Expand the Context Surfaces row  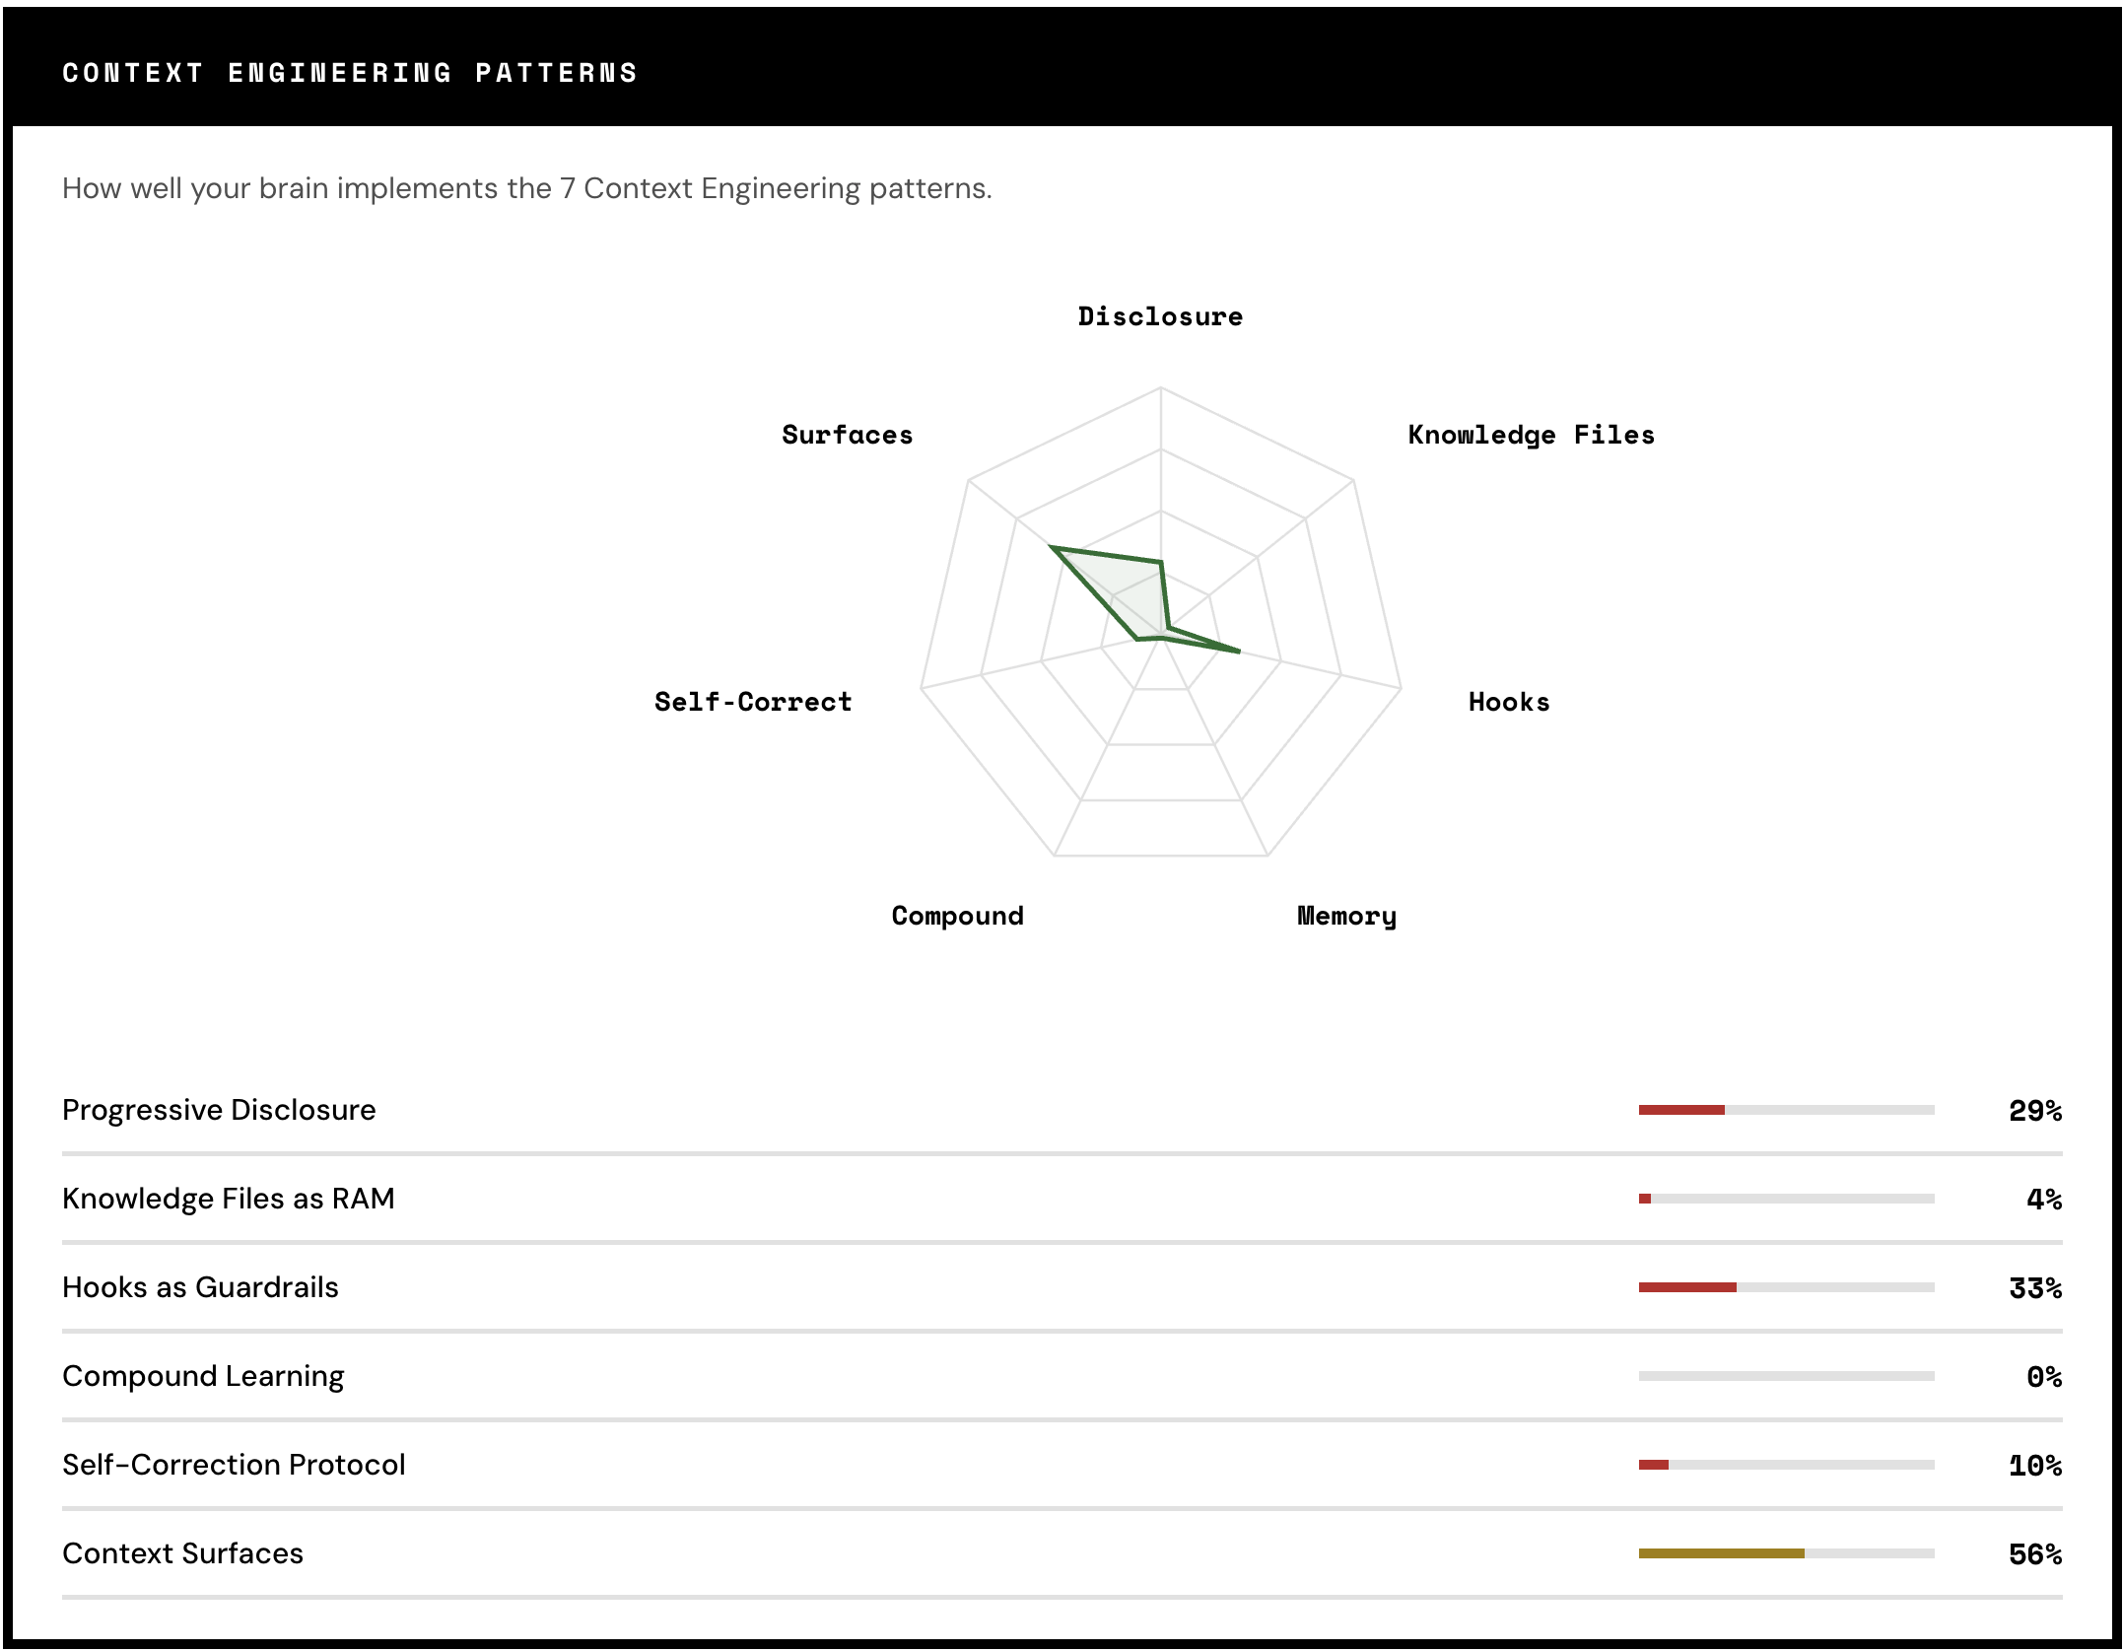pyautogui.click(x=182, y=1552)
